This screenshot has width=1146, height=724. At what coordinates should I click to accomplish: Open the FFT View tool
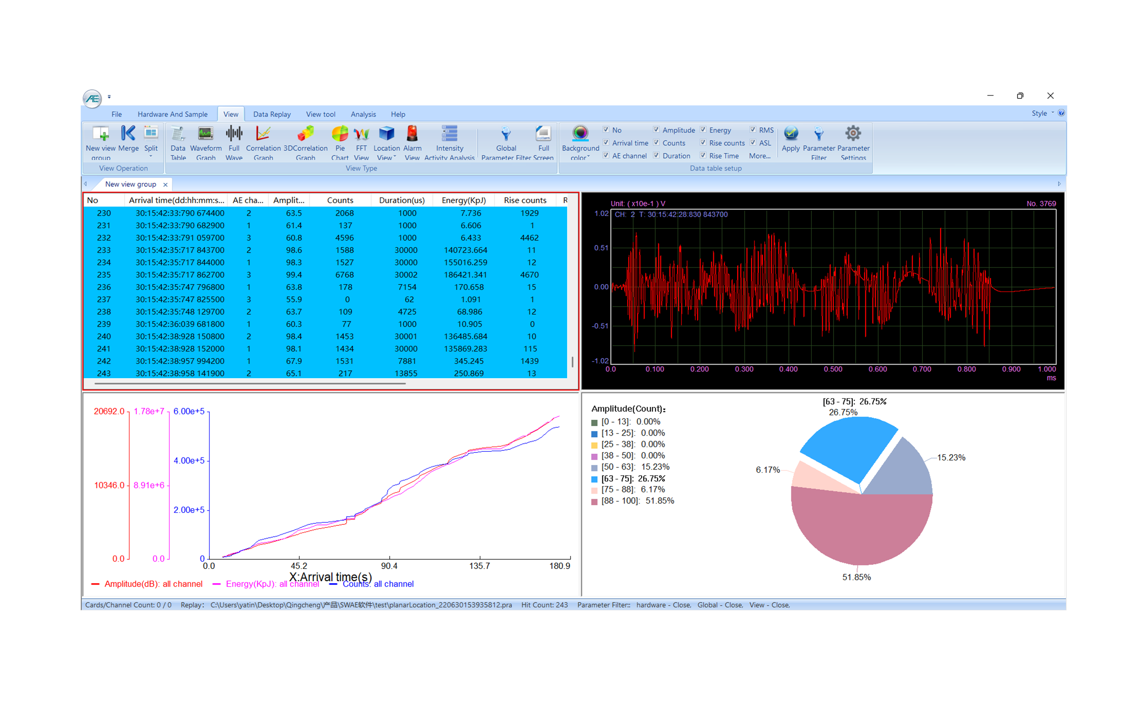click(x=361, y=134)
